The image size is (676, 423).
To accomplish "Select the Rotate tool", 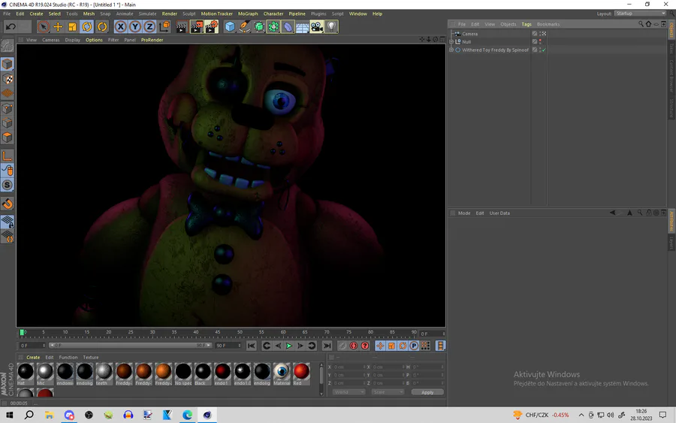I will pyautogui.click(x=87, y=27).
